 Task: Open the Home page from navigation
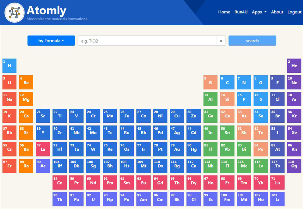click(x=224, y=12)
